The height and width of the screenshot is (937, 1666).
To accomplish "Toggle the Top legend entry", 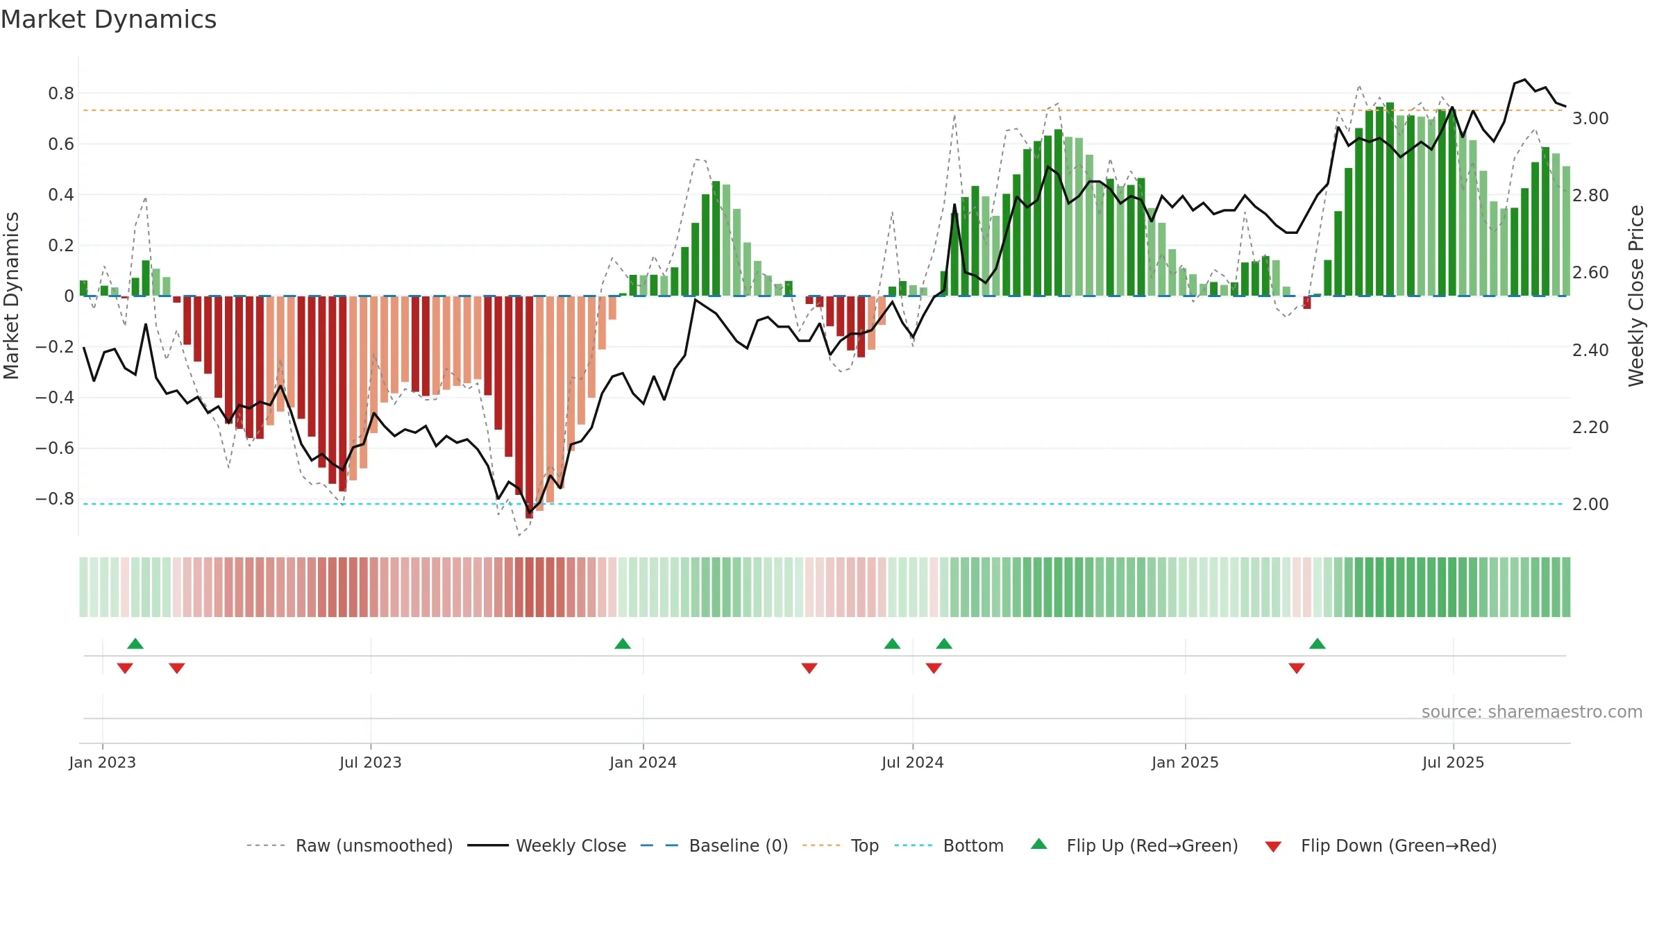I will (x=840, y=845).
